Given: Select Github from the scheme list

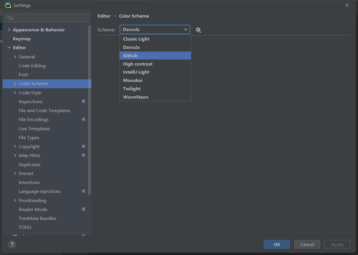Looking at the screenshot, I should click(130, 55).
